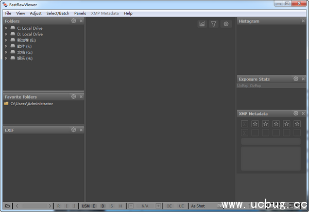Open XMP Metadata panel gear settings
The width and height of the screenshot is (309, 212).
pyautogui.click(x=296, y=113)
